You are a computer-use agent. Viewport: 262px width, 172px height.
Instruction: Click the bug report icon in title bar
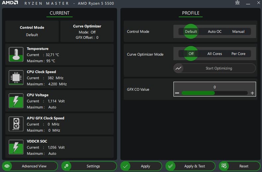point(237,3)
